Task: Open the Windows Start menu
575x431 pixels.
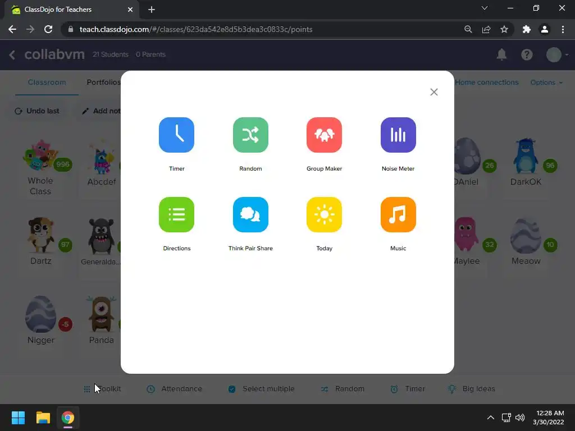Action: pos(18,418)
